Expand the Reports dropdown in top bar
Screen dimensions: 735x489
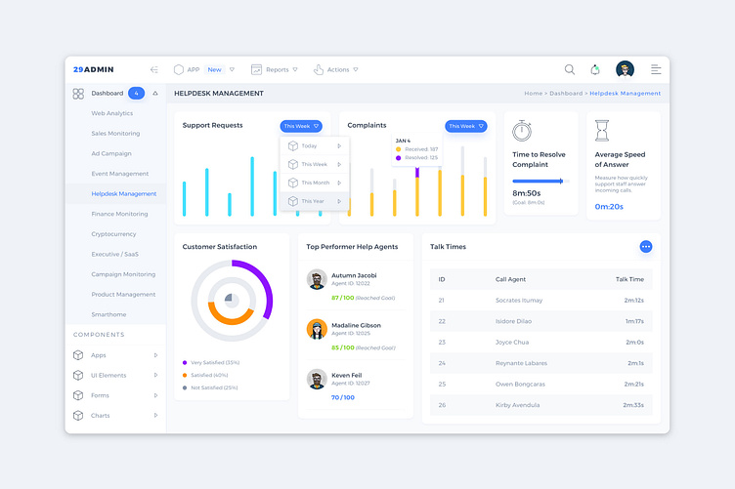click(x=275, y=69)
